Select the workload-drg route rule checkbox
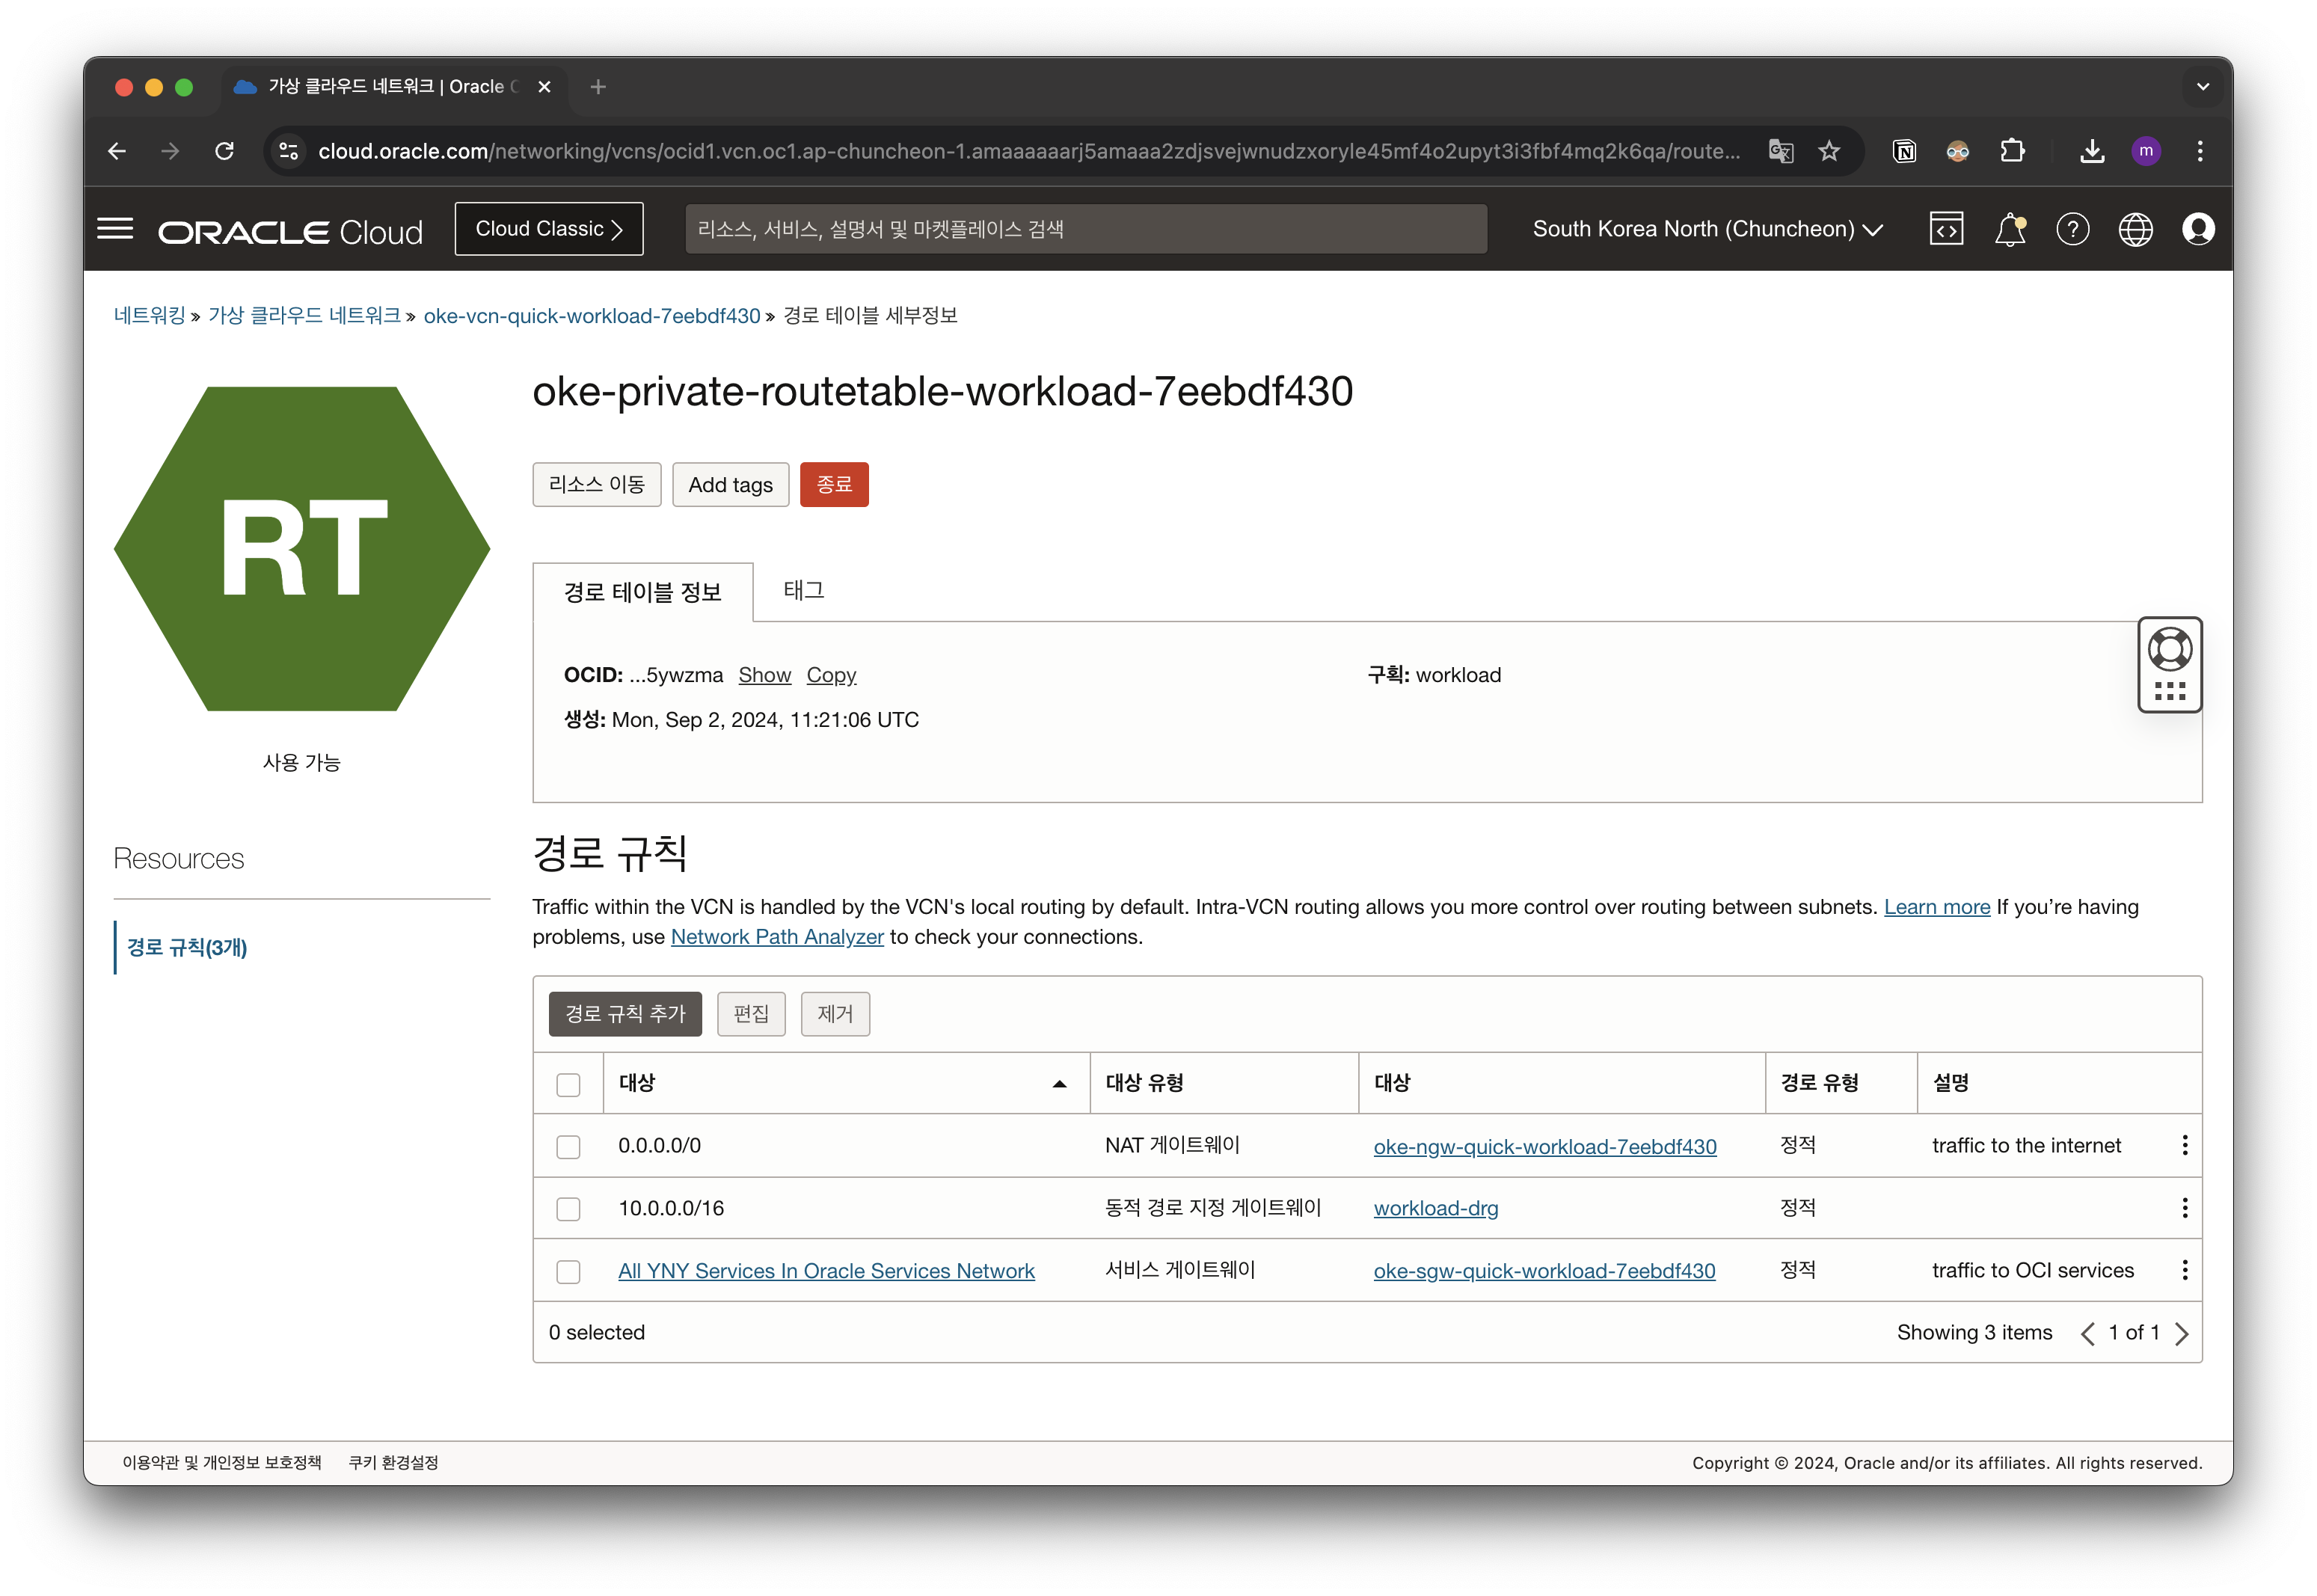 [x=568, y=1209]
